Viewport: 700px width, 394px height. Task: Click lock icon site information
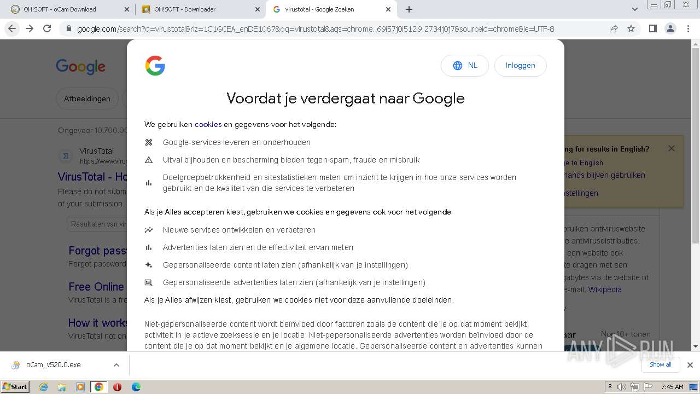point(69,29)
